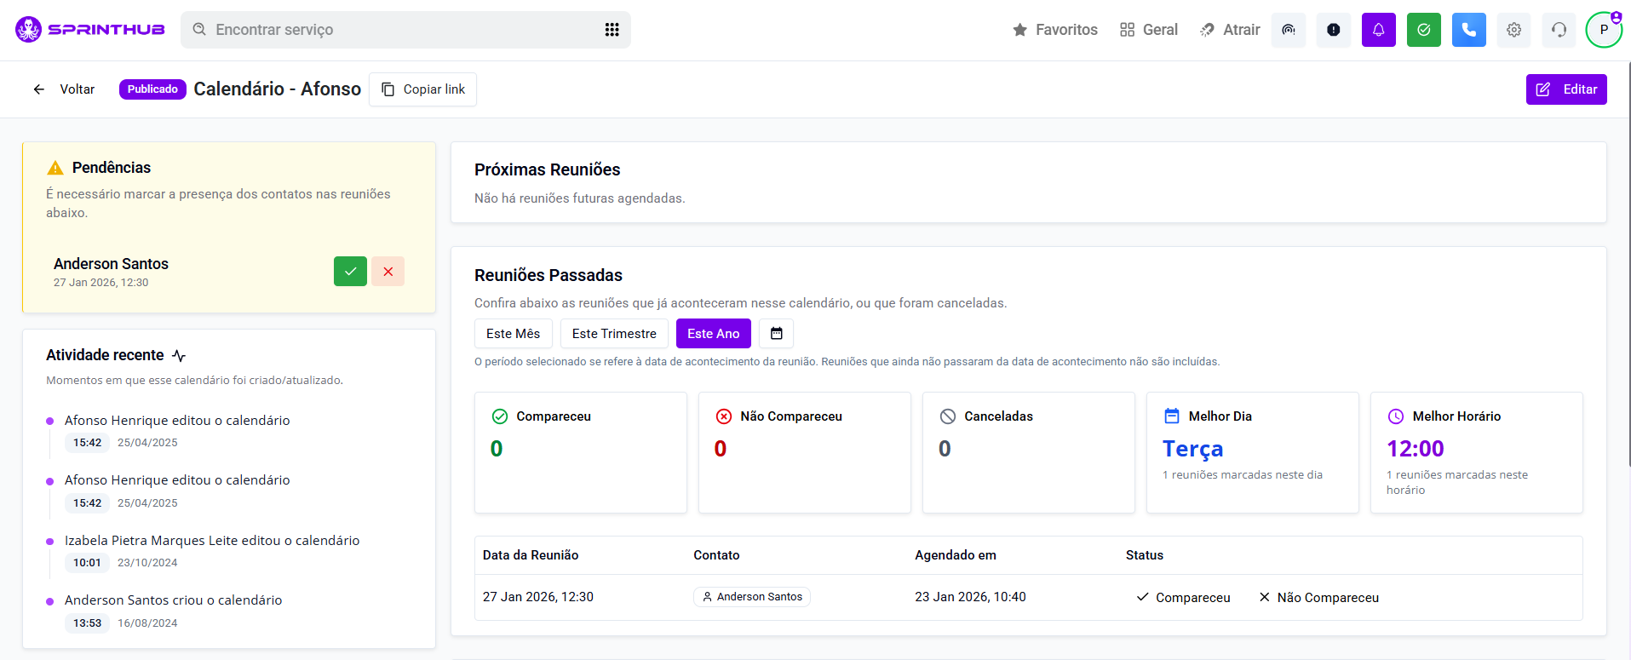Click the purple notification bell icon
Screen dimensions: 1631x660
coord(1378,30)
